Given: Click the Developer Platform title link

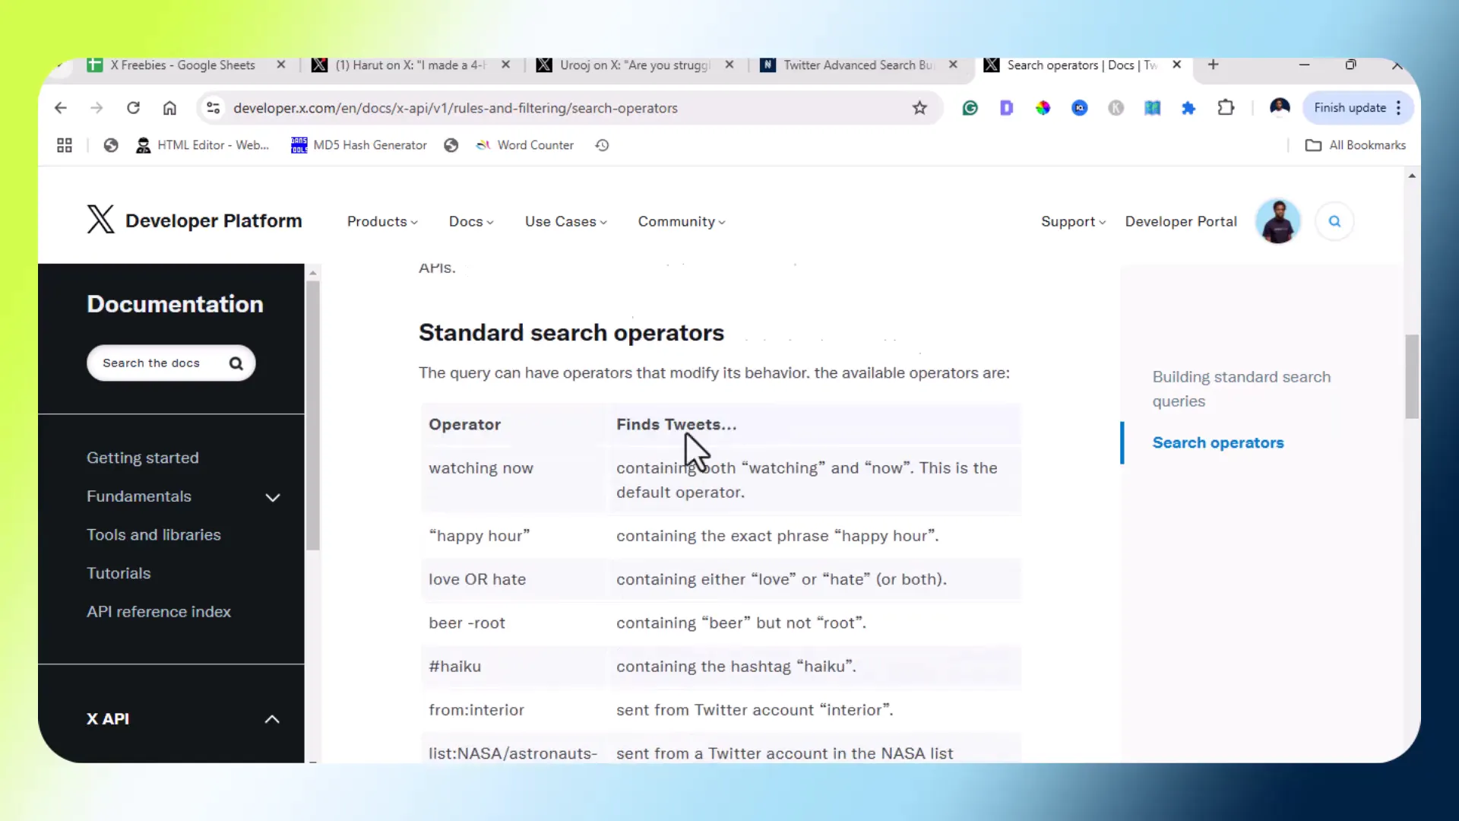Looking at the screenshot, I should pos(214,220).
